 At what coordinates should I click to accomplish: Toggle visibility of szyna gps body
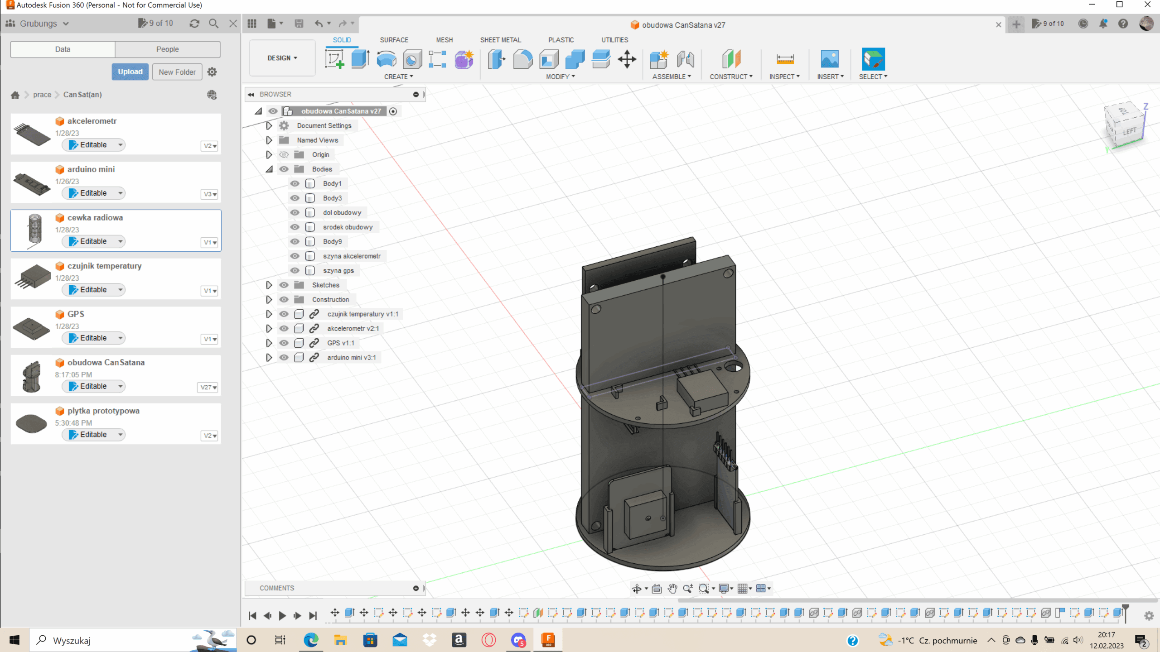click(295, 270)
